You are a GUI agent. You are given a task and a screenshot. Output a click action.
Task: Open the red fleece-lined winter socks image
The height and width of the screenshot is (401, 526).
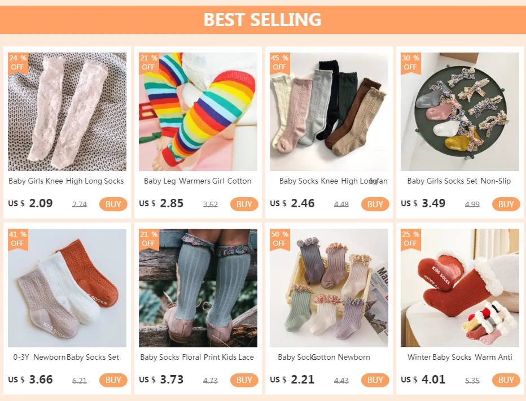coord(460,288)
